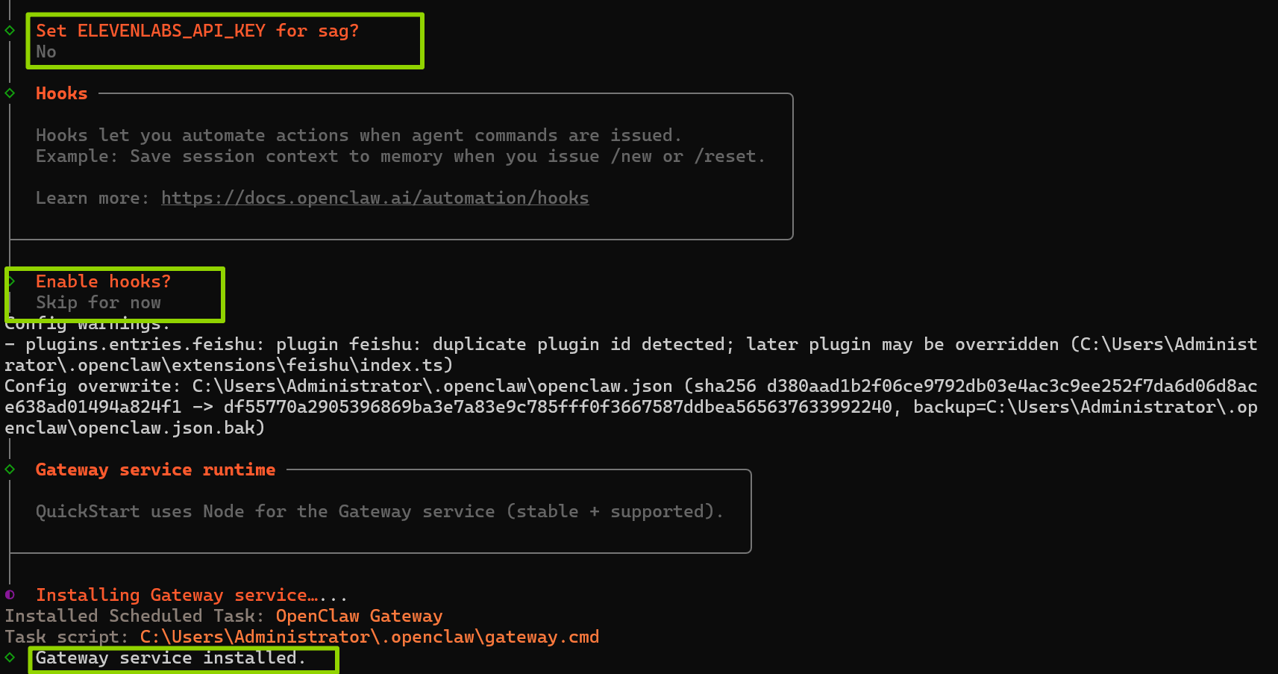
Task: Click the 'Gateway service runtime' heading
Action: 155,469
